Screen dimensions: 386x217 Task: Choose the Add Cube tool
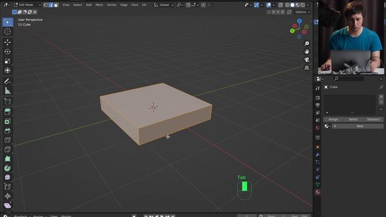point(8,101)
